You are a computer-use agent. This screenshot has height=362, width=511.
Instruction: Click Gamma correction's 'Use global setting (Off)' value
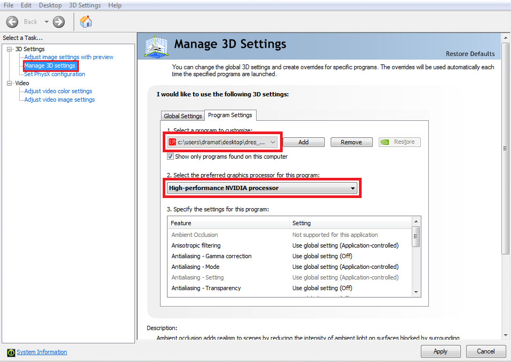tap(322, 256)
